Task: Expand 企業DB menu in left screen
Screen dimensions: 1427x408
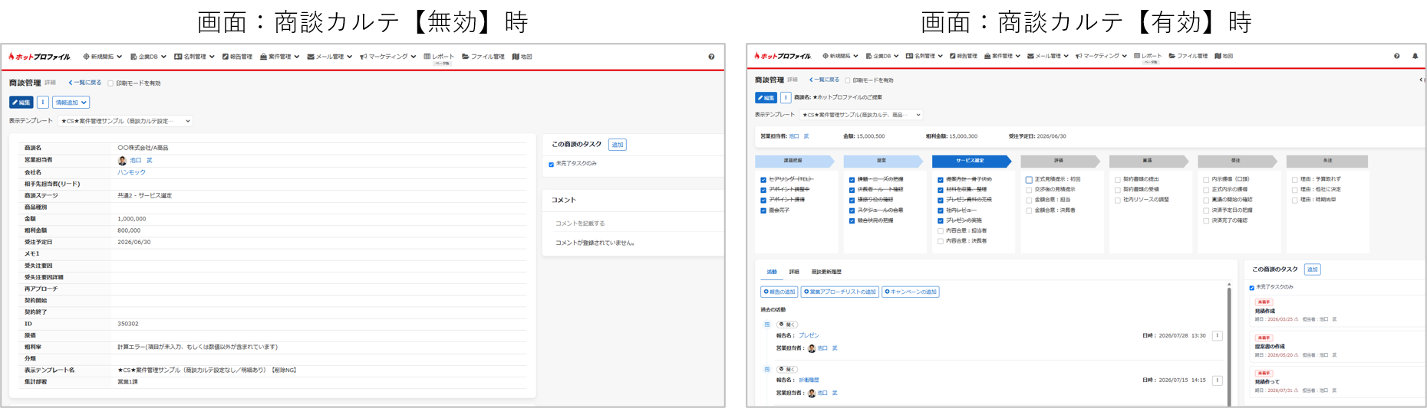Action: (x=148, y=57)
